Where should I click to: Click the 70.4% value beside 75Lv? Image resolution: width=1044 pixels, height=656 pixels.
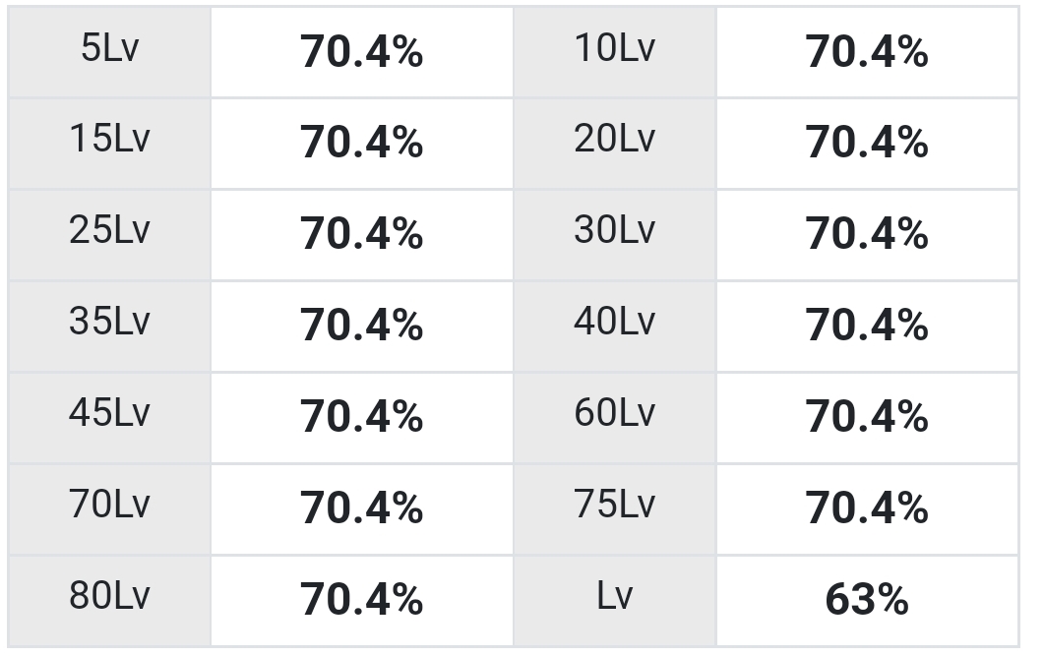pos(867,509)
